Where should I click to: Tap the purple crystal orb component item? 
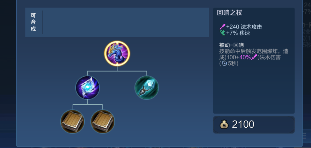tap(87, 87)
